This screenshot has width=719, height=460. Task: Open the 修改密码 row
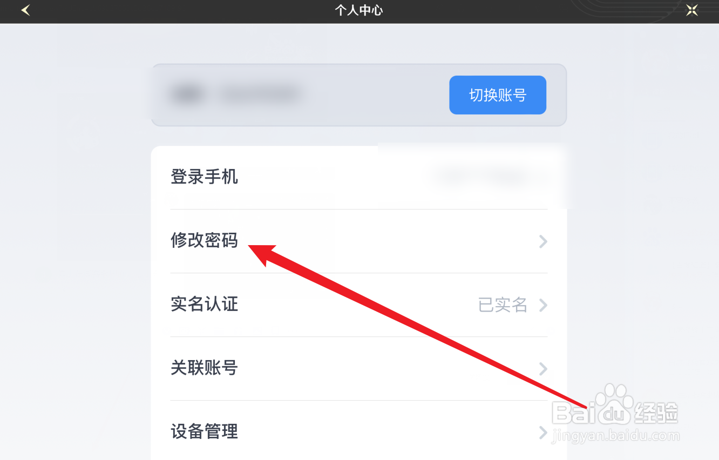pos(359,241)
